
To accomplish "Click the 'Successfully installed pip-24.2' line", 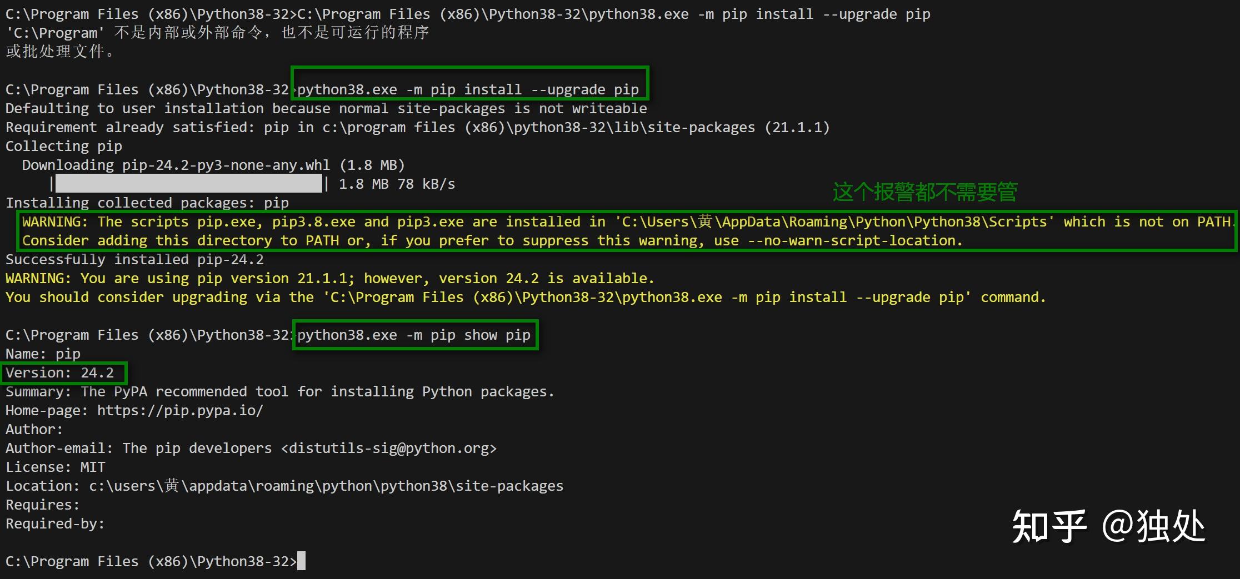I will (134, 260).
